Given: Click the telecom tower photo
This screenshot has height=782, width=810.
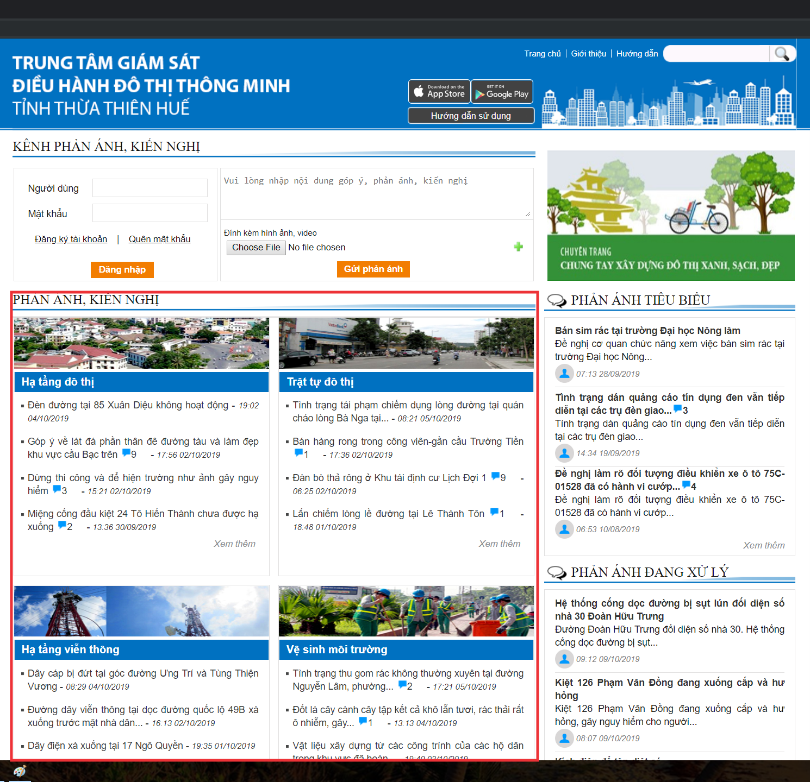Looking at the screenshot, I should point(142,611).
